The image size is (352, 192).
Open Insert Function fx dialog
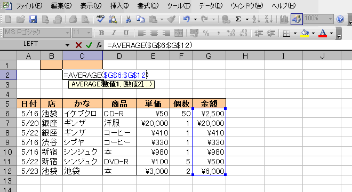tap(99, 45)
